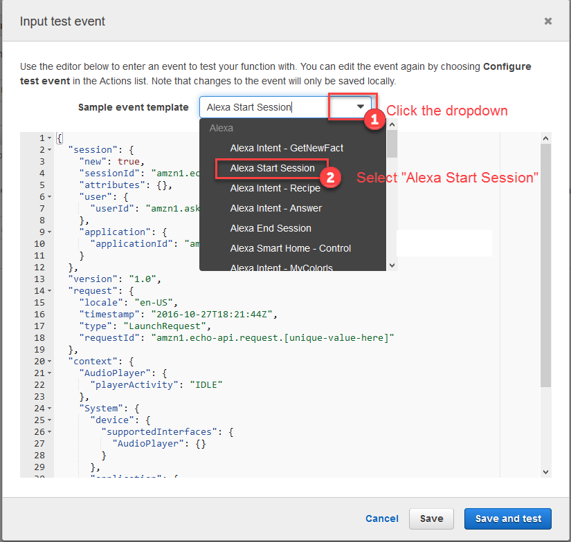Screen dimensions: 571x542
Task: Collapse the "AudioPlayer" block on line 21
Action: 50,373
